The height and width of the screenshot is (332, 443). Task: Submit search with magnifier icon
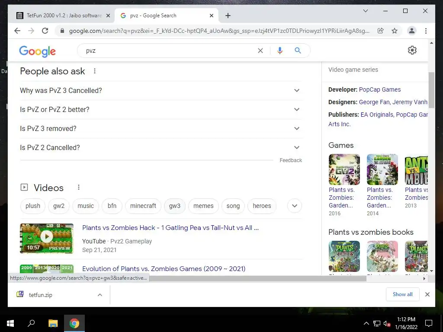point(298,51)
